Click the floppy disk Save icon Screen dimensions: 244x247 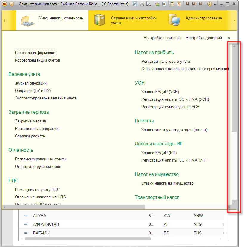(135, 4)
